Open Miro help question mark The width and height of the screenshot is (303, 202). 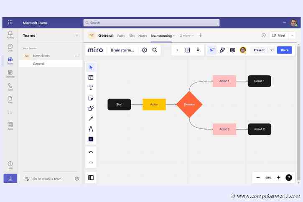(289, 177)
